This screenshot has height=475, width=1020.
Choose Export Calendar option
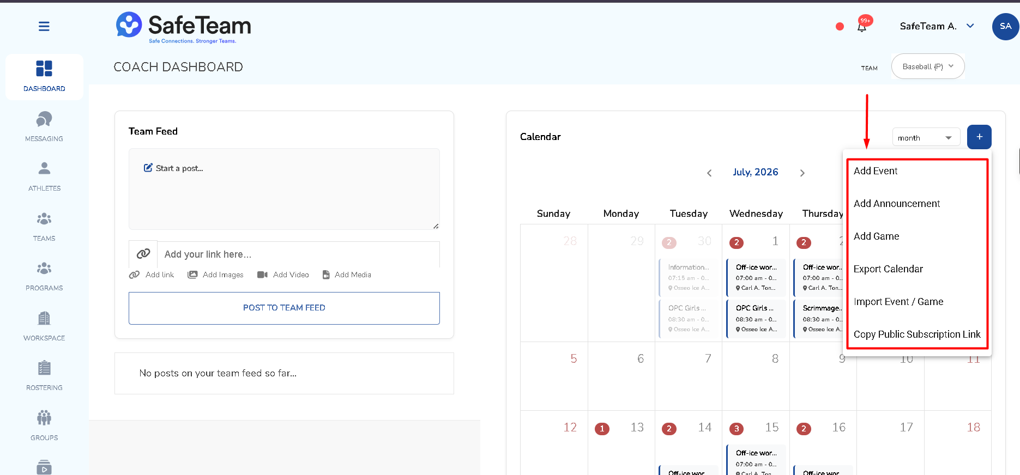[x=888, y=269]
